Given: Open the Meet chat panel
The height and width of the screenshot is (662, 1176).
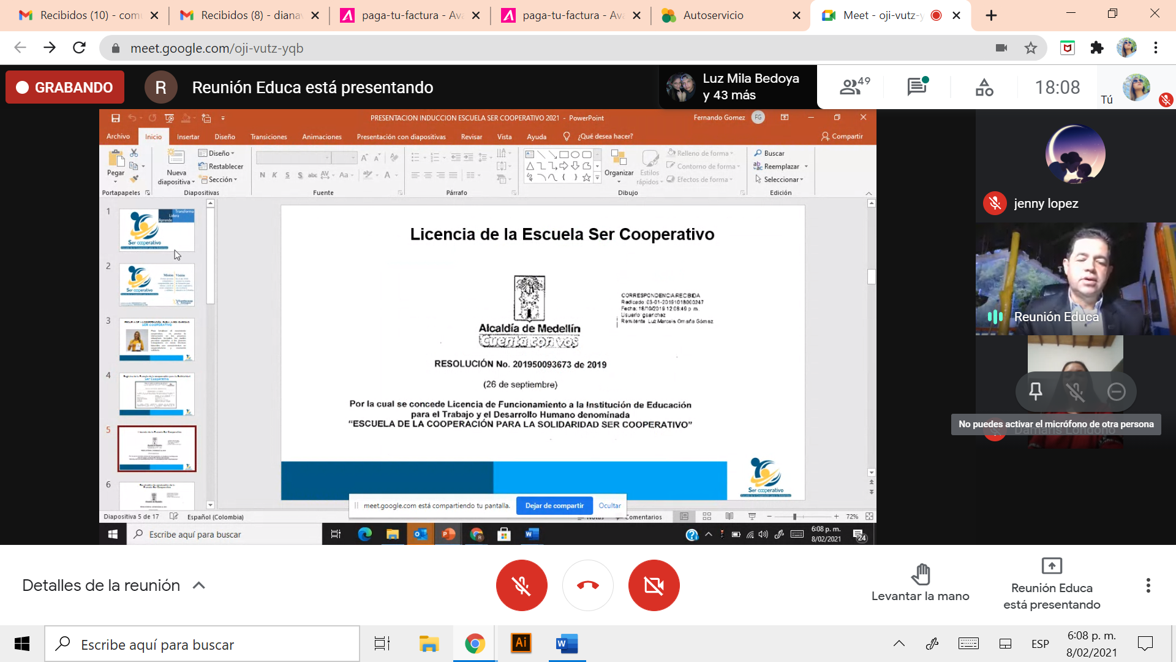Looking at the screenshot, I should [917, 86].
